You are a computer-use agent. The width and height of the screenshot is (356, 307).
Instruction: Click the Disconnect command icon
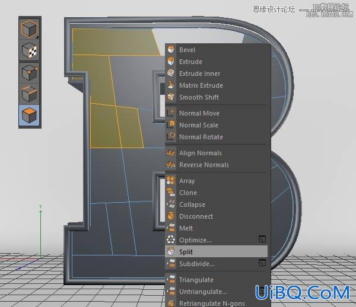tap(171, 216)
